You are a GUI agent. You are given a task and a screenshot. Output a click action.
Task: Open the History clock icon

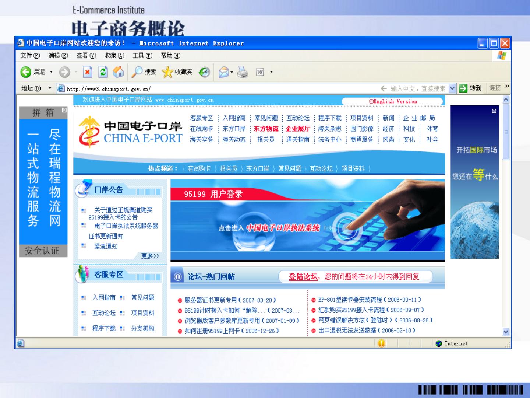point(204,72)
